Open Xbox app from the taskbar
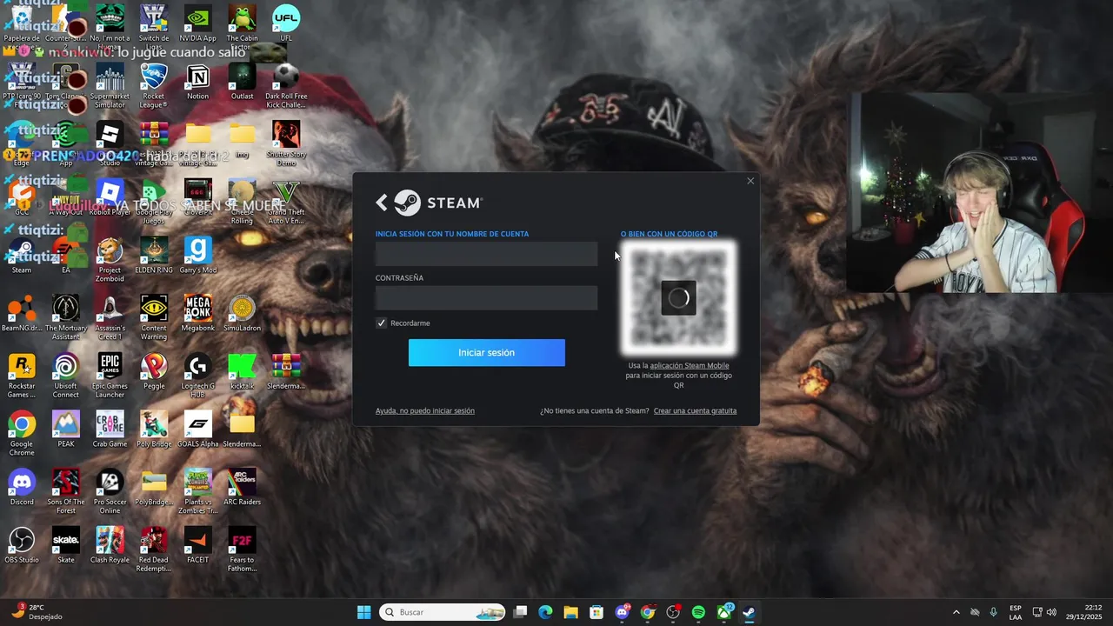1113x626 pixels. click(723, 612)
